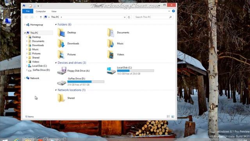Click GoFlex Drive (D:) capacity bar
Viewport: 250px width, 141px height.
86,82
